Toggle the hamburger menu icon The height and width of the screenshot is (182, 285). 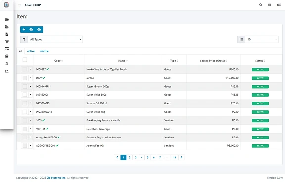tap(19, 5)
